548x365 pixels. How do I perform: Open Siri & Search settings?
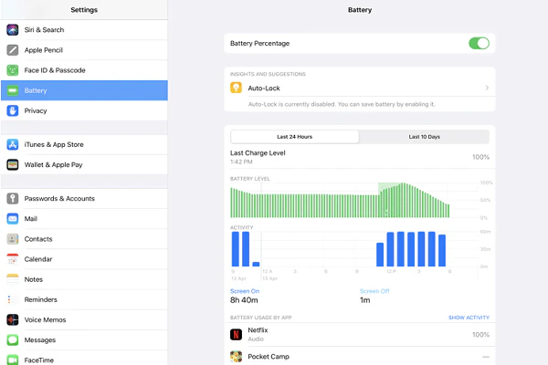pos(84,30)
